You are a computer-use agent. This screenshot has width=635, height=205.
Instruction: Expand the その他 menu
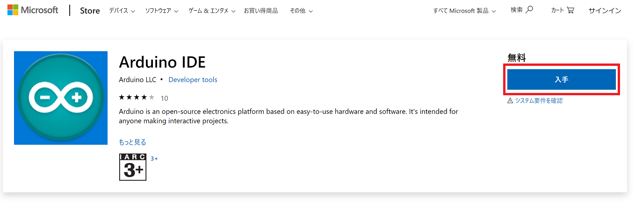click(301, 11)
